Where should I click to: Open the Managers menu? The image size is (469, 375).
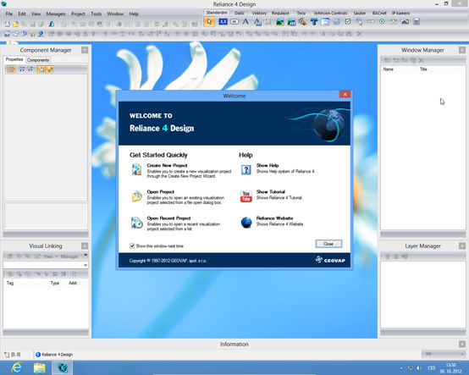pyautogui.click(x=56, y=14)
